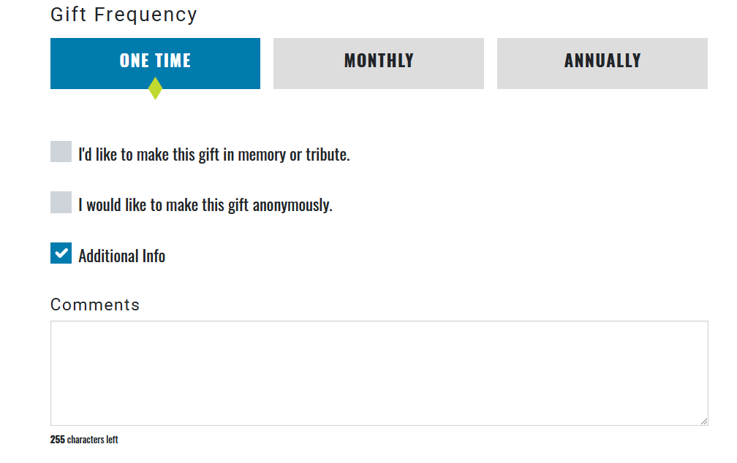Choose the ANNUALLY gift frequency option
This screenshot has width=737, height=463.
click(602, 63)
